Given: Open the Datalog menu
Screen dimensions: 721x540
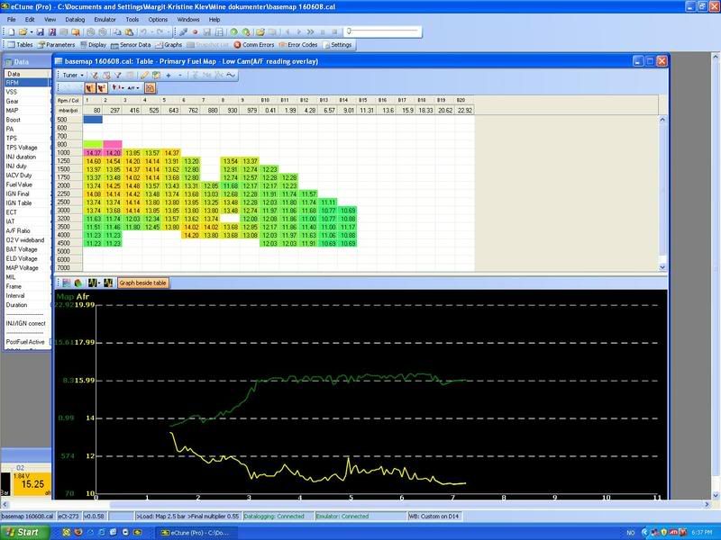Looking at the screenshot, I should [75, 20].
